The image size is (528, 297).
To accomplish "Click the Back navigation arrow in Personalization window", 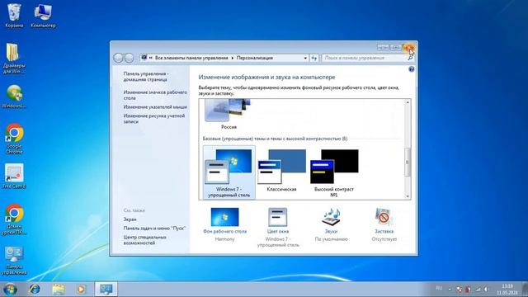I will pyautogui.click(x=118, y=58).
